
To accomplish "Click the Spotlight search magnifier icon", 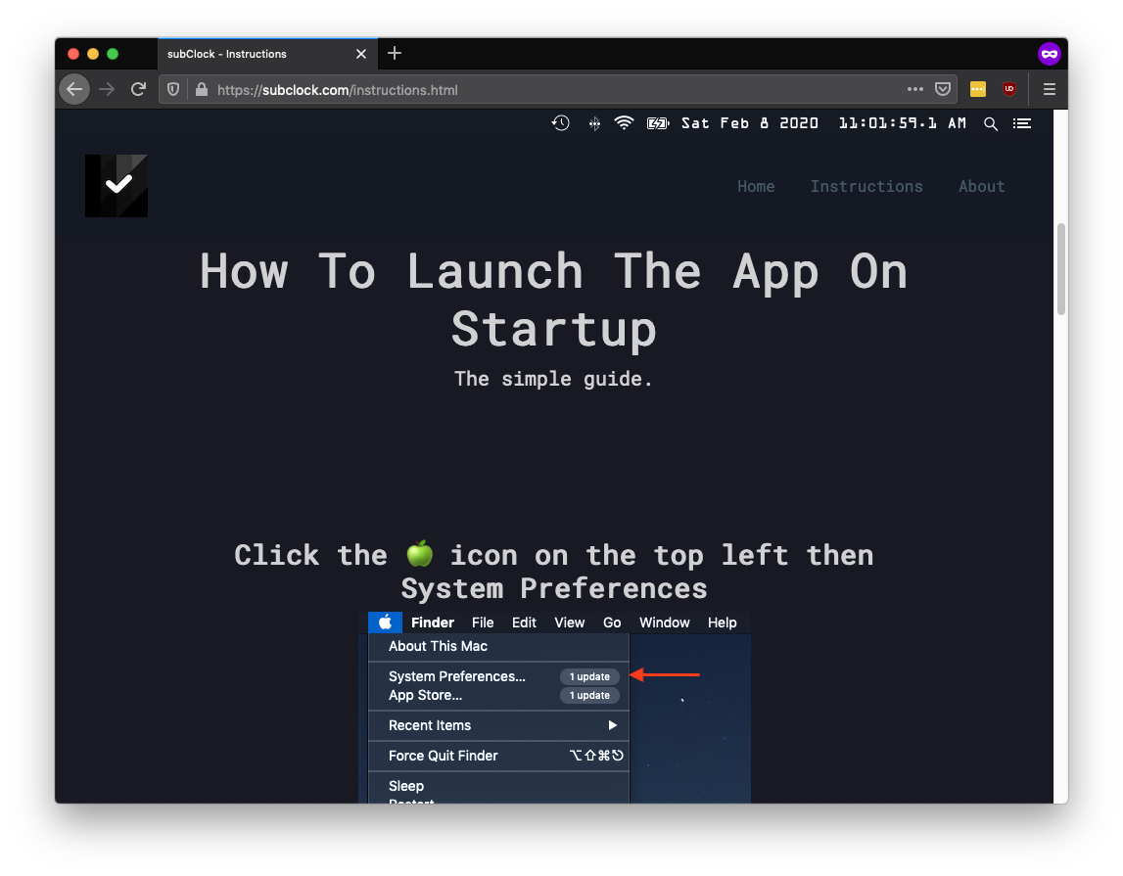I will (991, 123).
